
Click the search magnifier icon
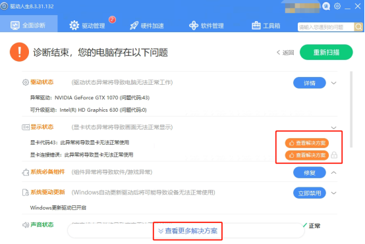[x=358, y=27]
